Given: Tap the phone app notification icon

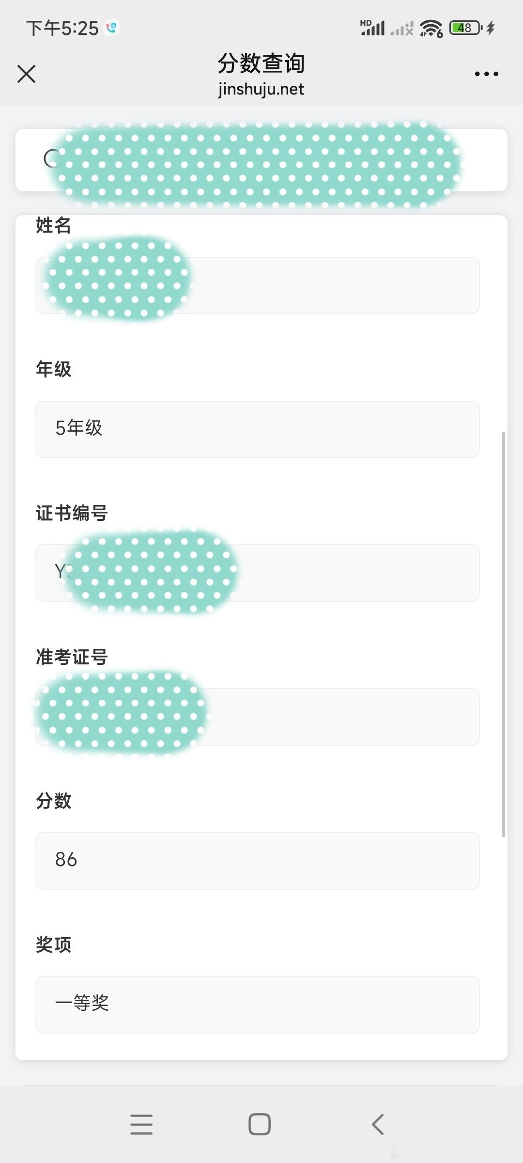Looking at the screenshot, I should click(112, 28).
